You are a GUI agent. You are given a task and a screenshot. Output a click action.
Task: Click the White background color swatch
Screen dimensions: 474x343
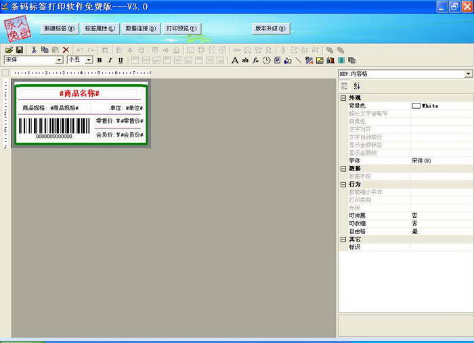(416, 106)
